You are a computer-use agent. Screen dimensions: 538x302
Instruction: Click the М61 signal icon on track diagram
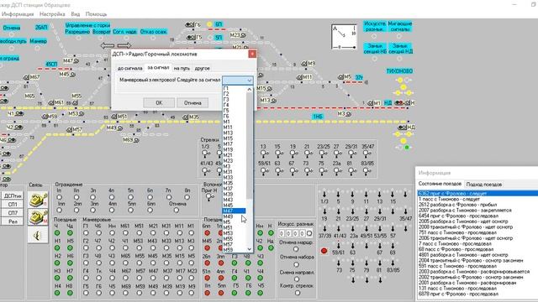(51, 102)
